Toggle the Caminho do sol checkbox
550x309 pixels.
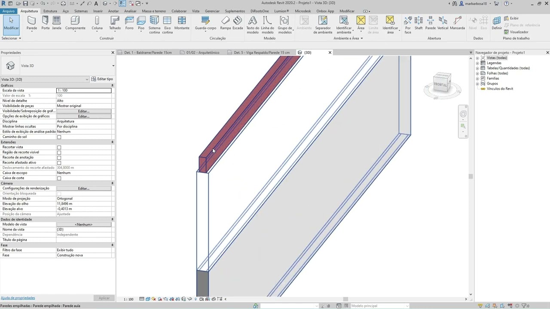59,137
